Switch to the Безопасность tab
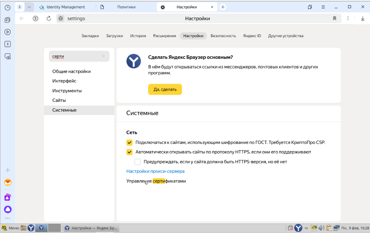 point(223,36)
